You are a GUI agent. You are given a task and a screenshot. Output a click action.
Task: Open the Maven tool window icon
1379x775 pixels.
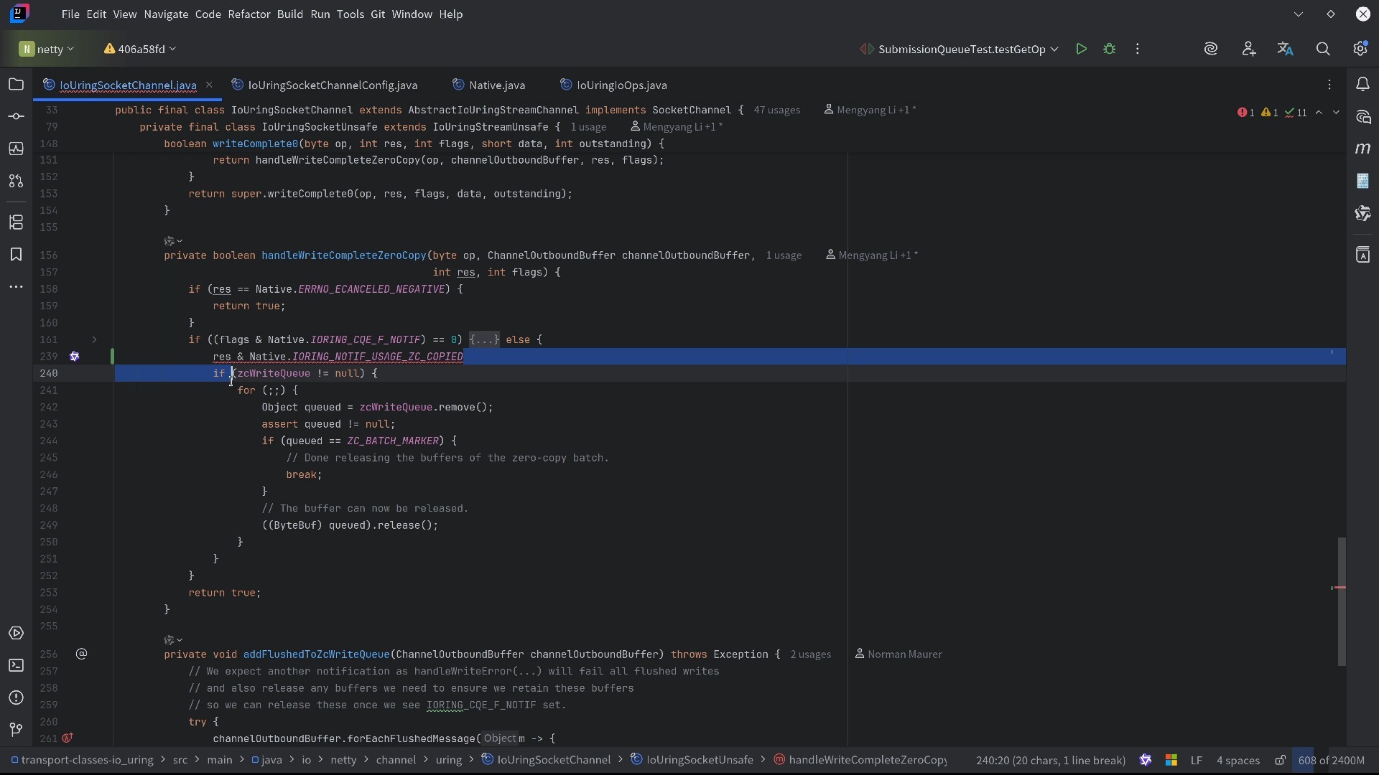[1363, 149]
